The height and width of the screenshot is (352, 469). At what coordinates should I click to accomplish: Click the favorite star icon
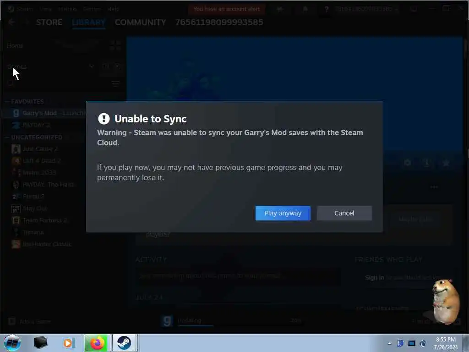446,163
